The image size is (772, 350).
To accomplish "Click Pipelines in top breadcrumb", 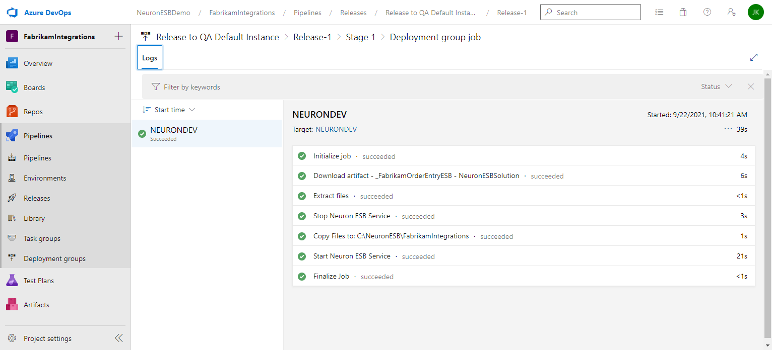I will pyautogui.click(x=307, y=13).
